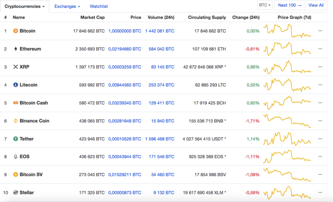Click the Binance Coin logo icon

[x=15, y=121]
